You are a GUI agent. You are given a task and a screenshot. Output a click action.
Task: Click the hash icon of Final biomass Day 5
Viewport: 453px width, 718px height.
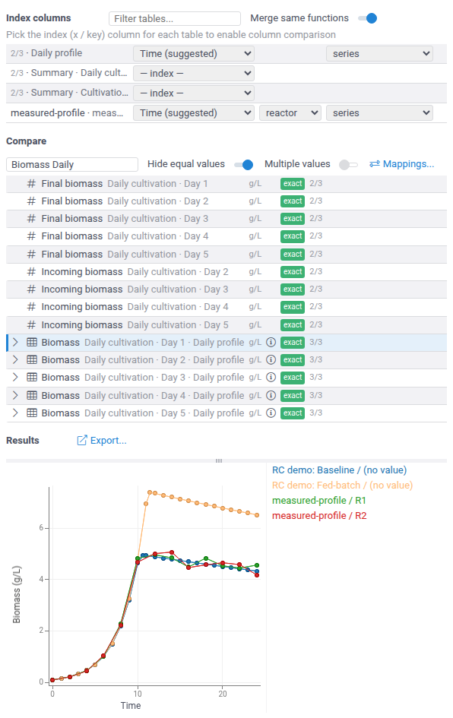(x=31, y=254)
